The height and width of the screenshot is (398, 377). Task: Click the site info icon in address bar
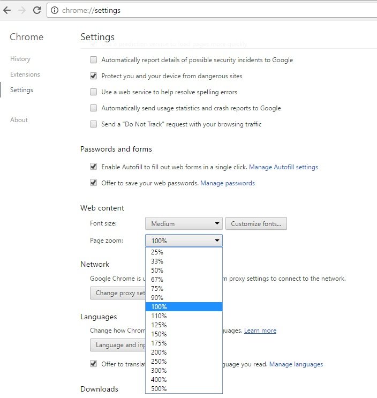click(x=55, y=10)
